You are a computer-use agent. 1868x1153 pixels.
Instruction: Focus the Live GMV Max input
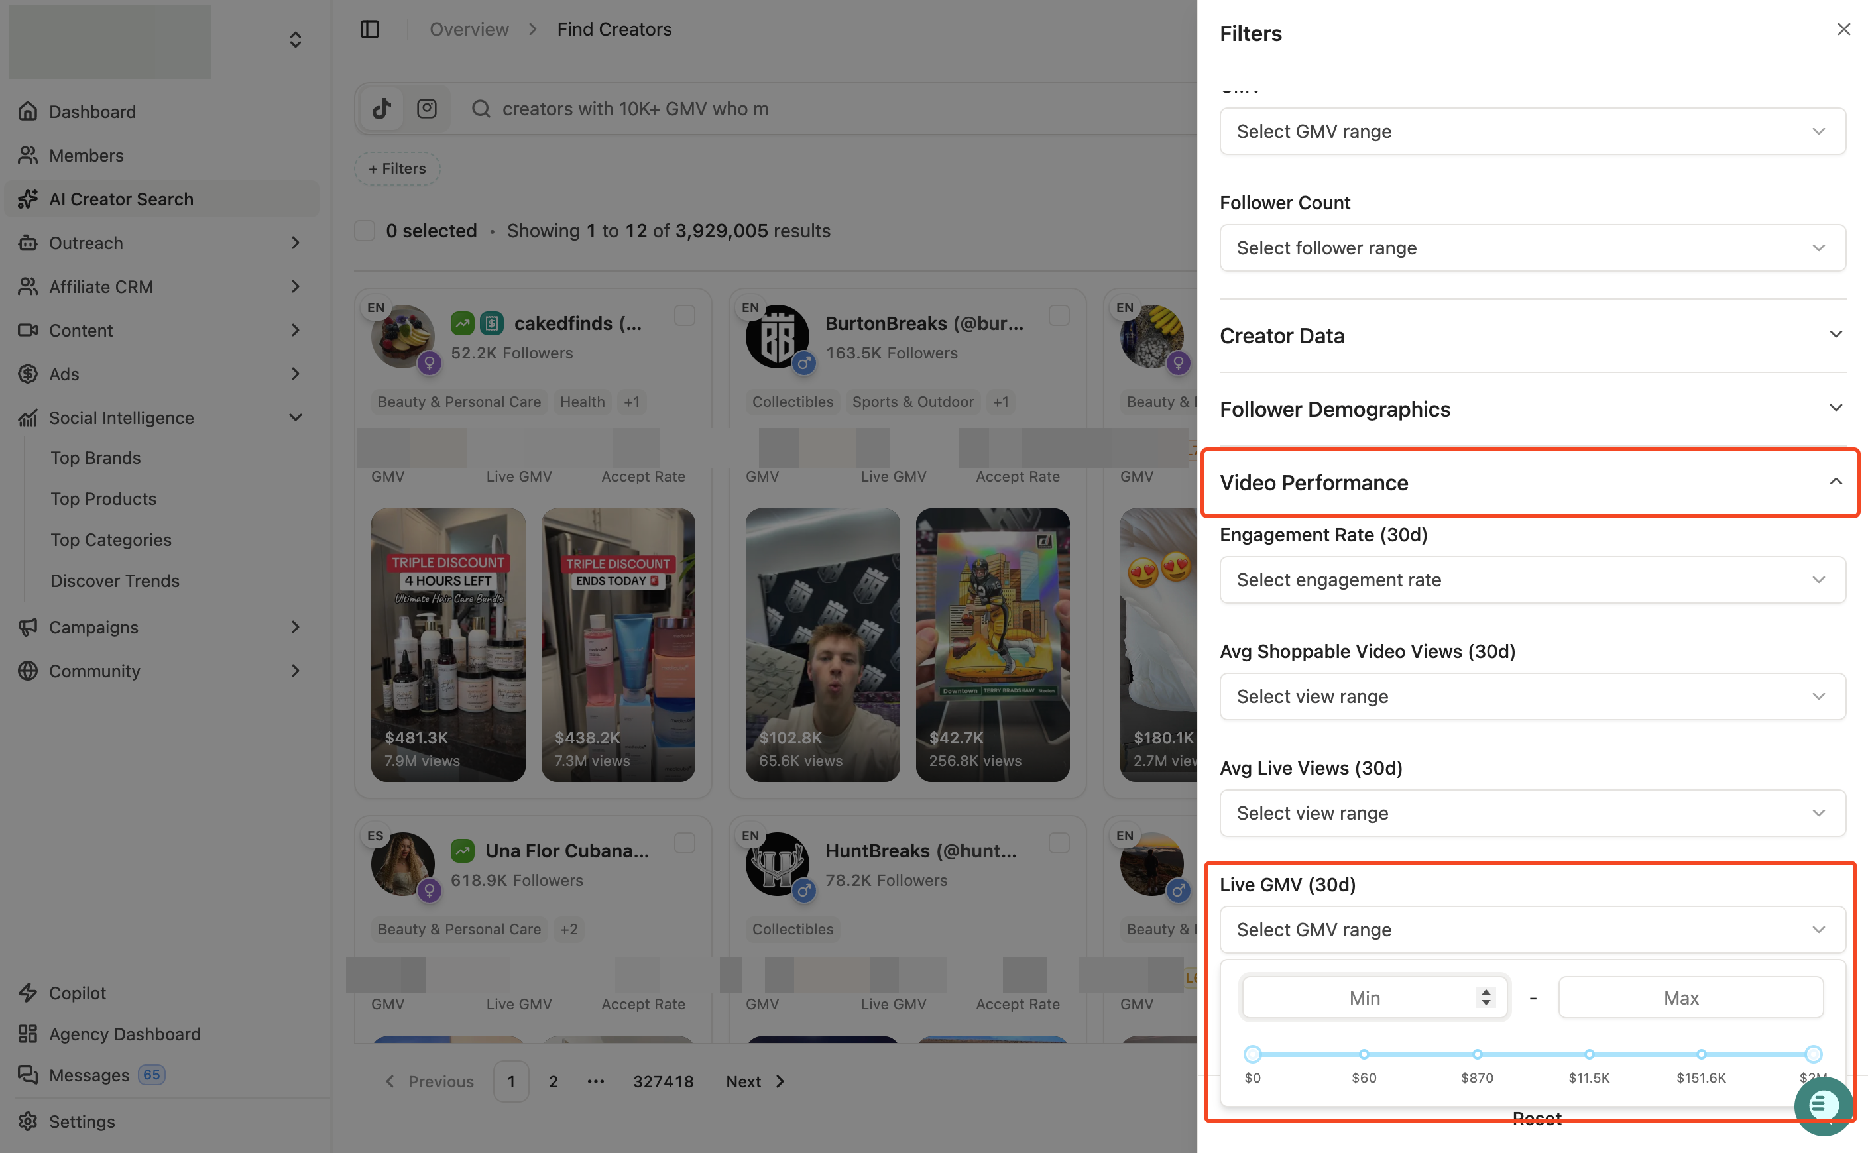point(1691,997)
